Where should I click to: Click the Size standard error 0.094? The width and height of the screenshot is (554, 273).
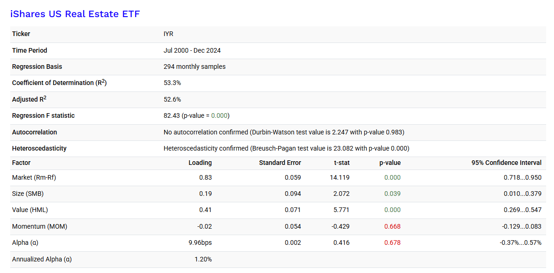pos(293,194)
